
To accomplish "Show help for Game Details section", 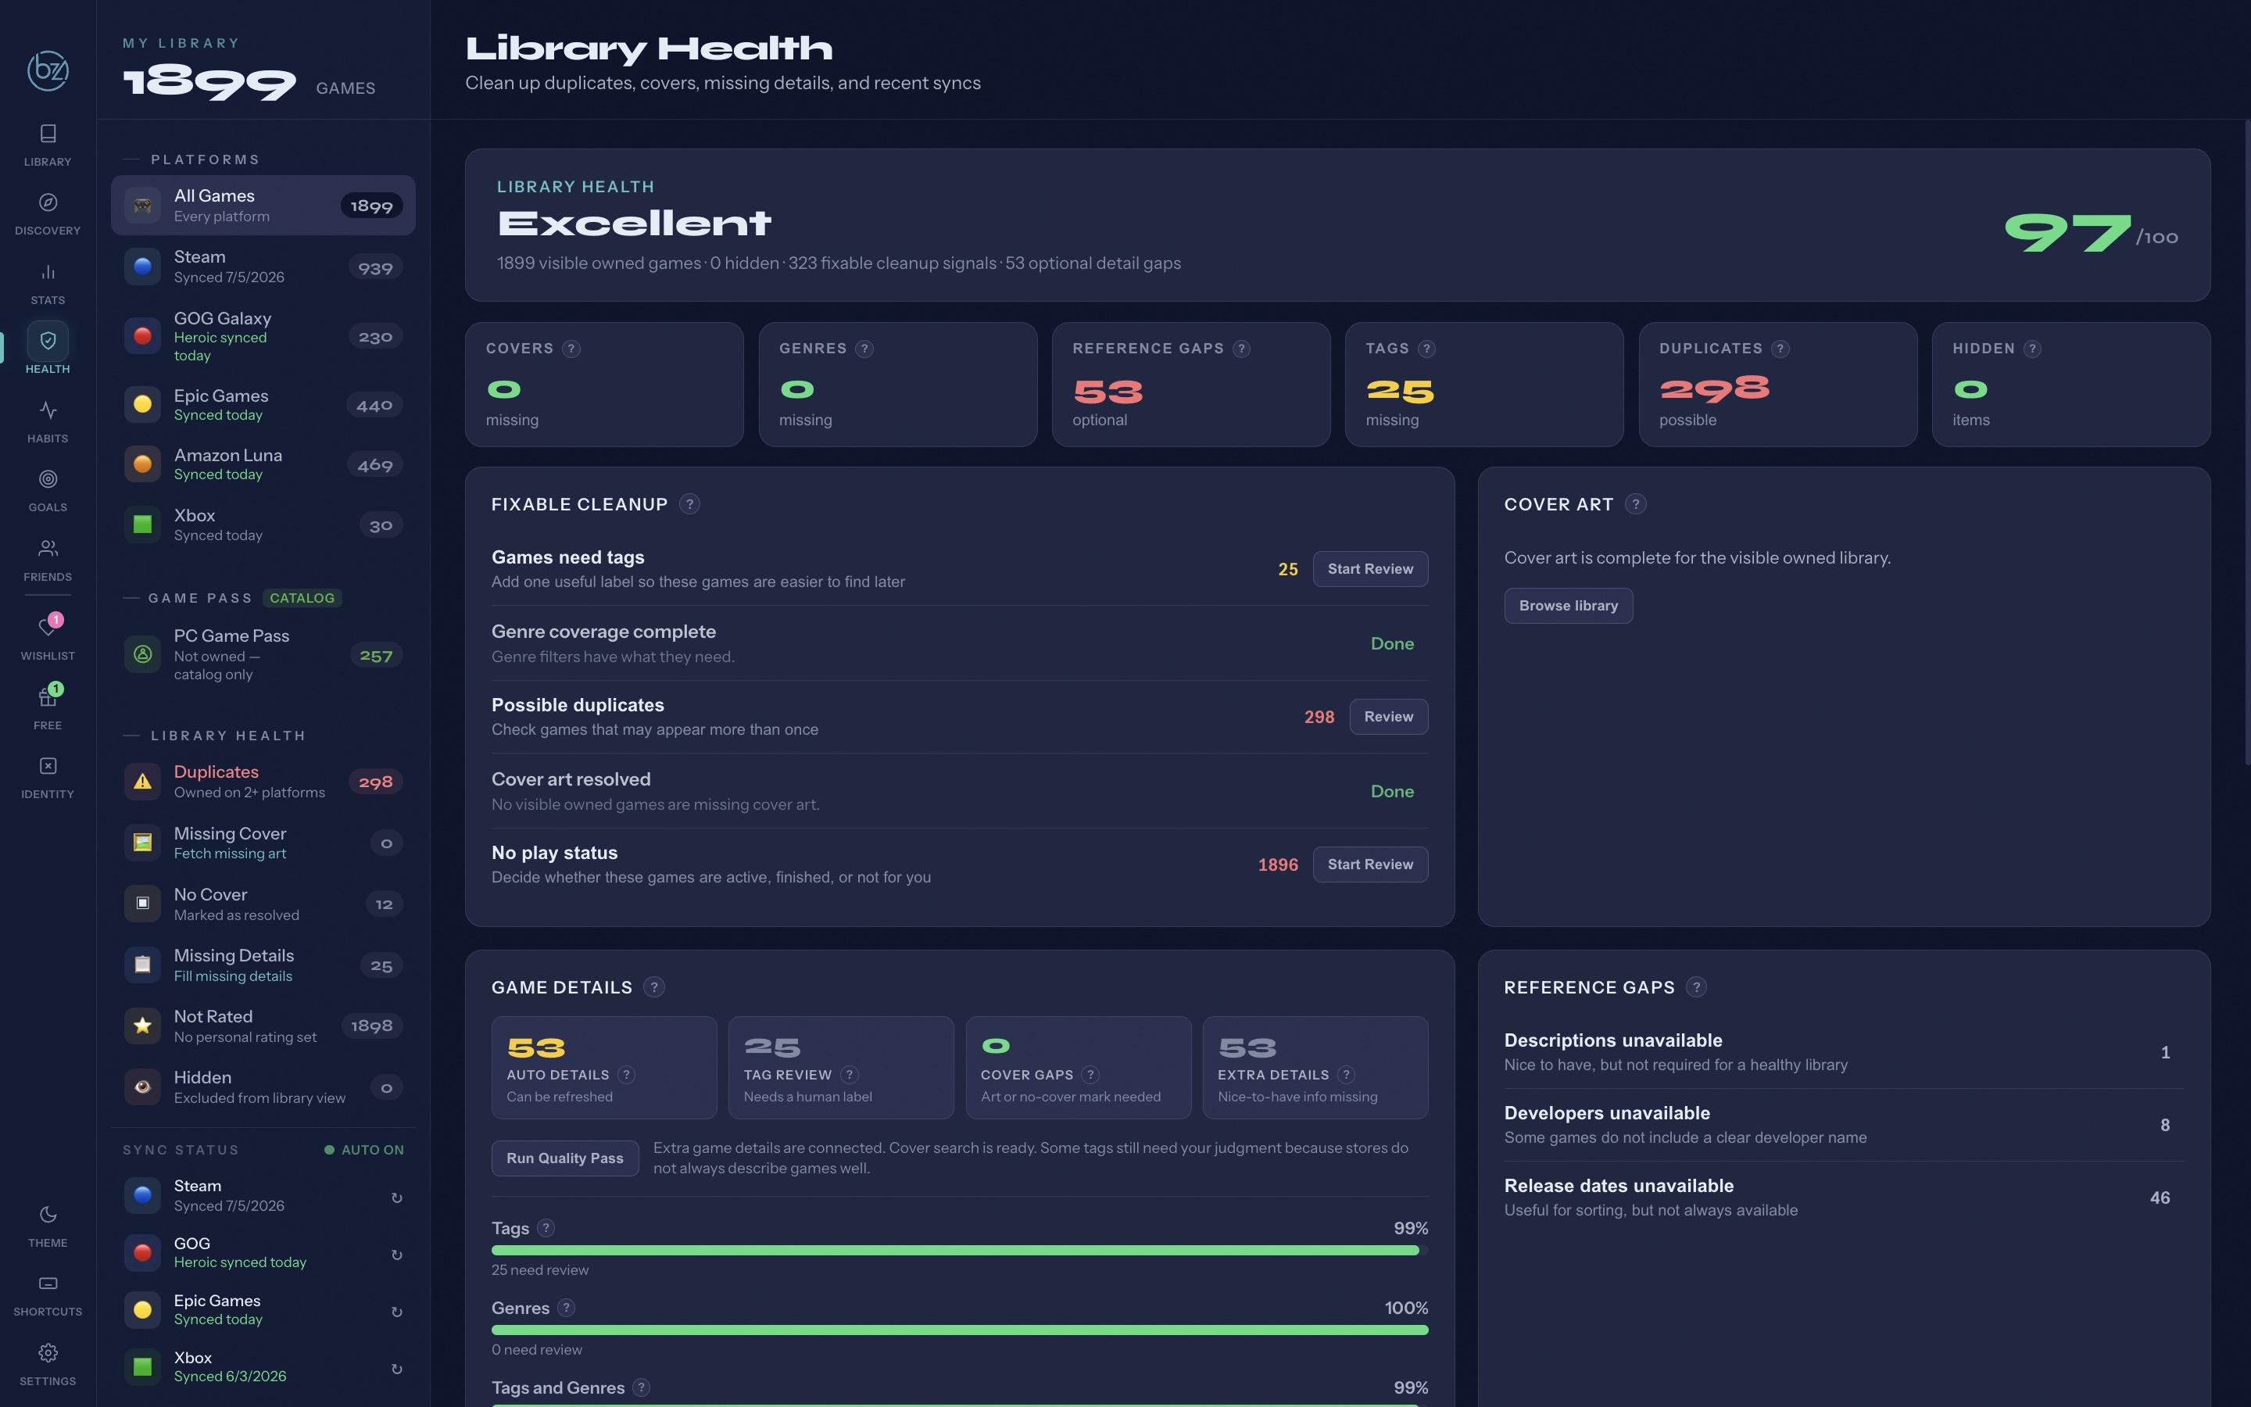I will 654,987.
